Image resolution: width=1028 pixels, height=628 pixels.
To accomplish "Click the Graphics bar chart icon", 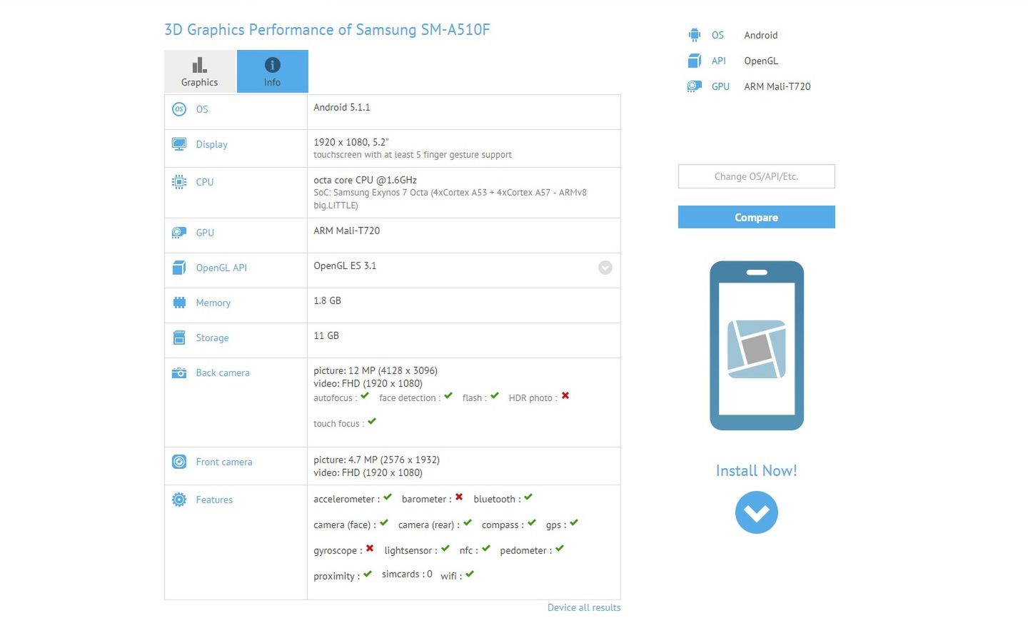I will click(200, 65).
